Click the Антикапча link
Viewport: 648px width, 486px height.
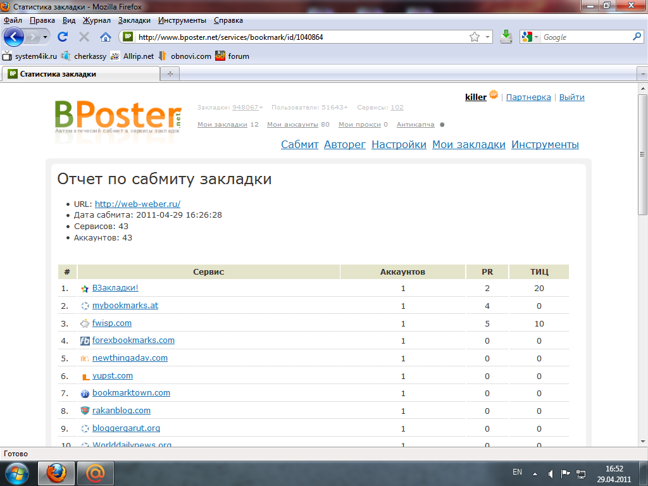(415, 125)
